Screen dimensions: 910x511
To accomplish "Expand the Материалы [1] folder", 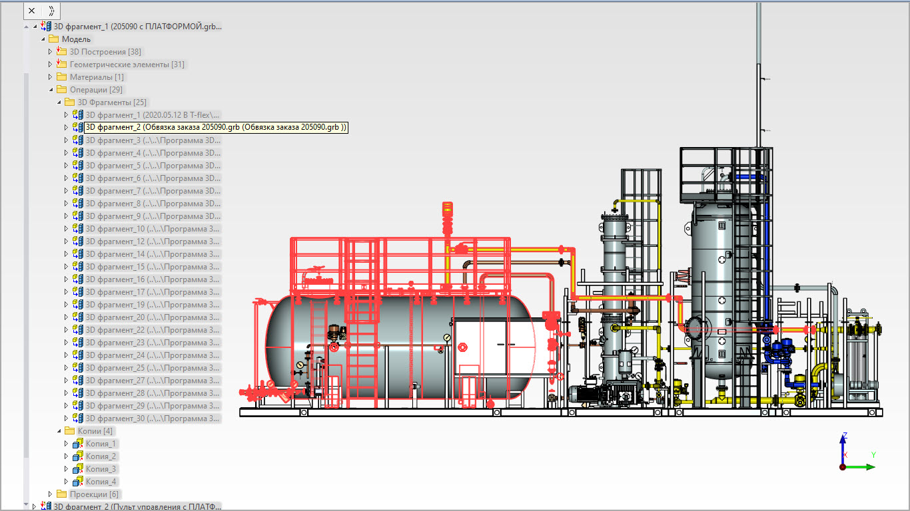I will click(x=50, y=77).
